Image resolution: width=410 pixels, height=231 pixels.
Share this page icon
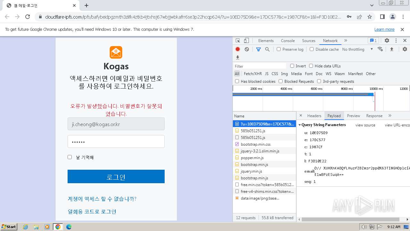[359, 17]
